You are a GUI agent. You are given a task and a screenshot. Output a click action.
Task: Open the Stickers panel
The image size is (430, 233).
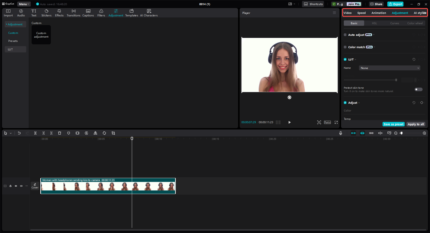(x=46, y=13)
